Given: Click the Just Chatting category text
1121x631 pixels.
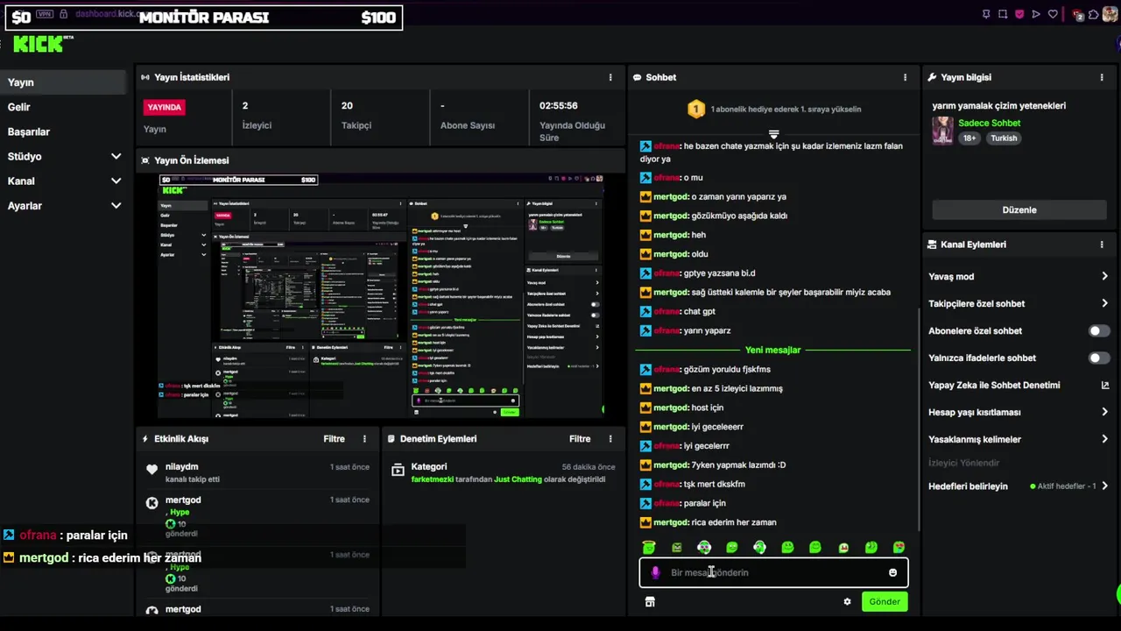Looking at the screenshot, I should click(x=518, y=479).
